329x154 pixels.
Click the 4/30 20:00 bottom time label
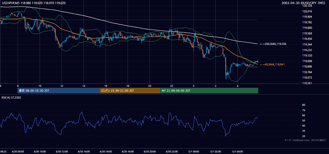coord(149,152)
